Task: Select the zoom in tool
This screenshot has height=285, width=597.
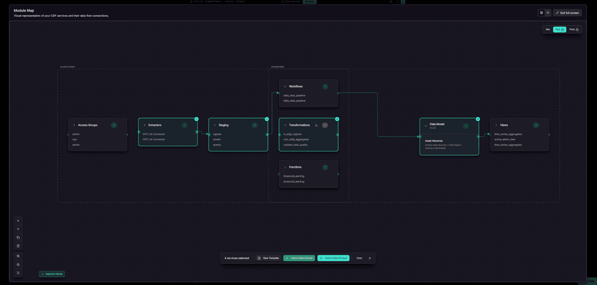Action: click(18, 256)
